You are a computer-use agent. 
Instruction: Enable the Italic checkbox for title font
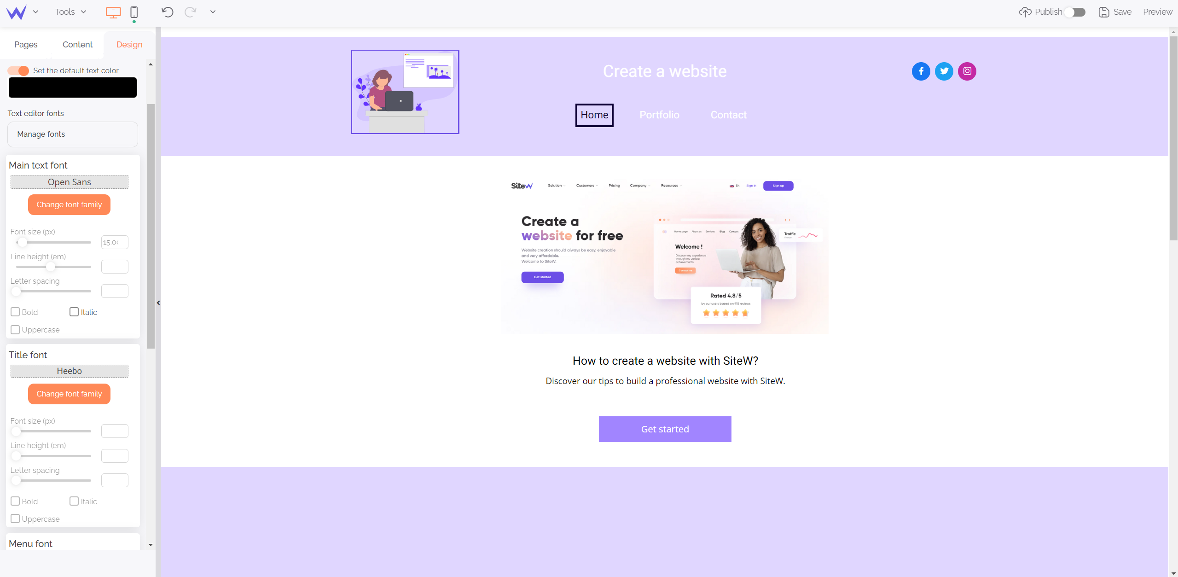(x=75, y=501)
